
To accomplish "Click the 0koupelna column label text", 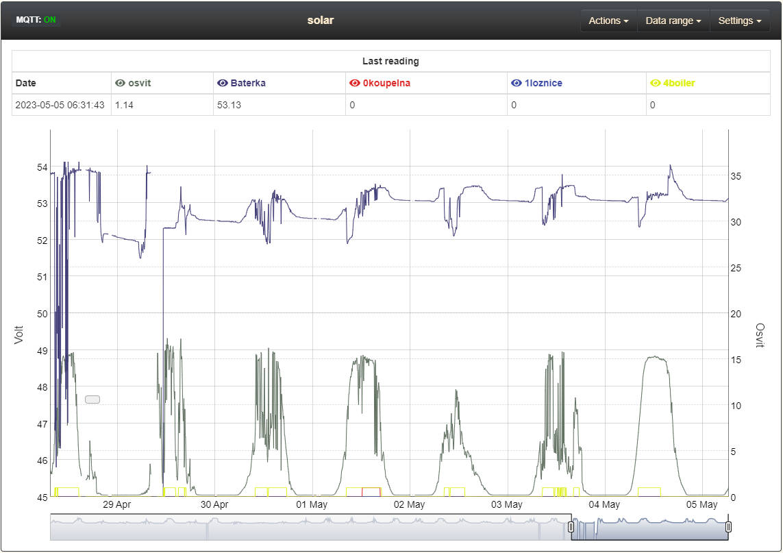I will 386,83.
